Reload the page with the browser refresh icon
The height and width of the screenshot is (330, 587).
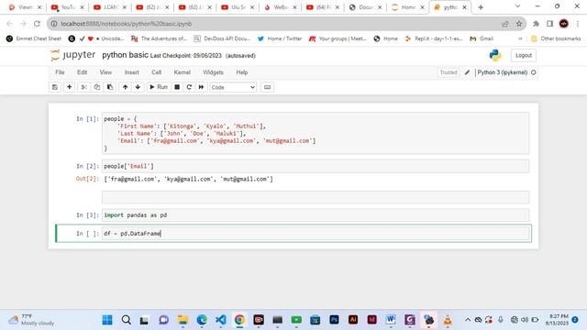point(37,24)
